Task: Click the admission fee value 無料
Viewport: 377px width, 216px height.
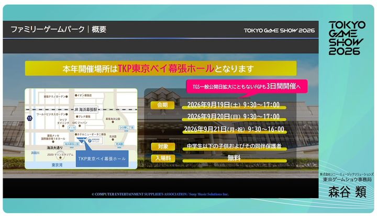Action: (234, 158)
